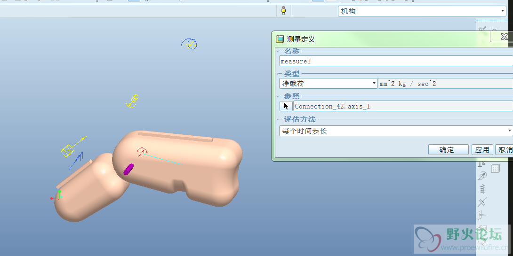The width and height of the screenshot is (513, 256).
Task: Click the arrow reference selection button
Action: pos(286,106)
